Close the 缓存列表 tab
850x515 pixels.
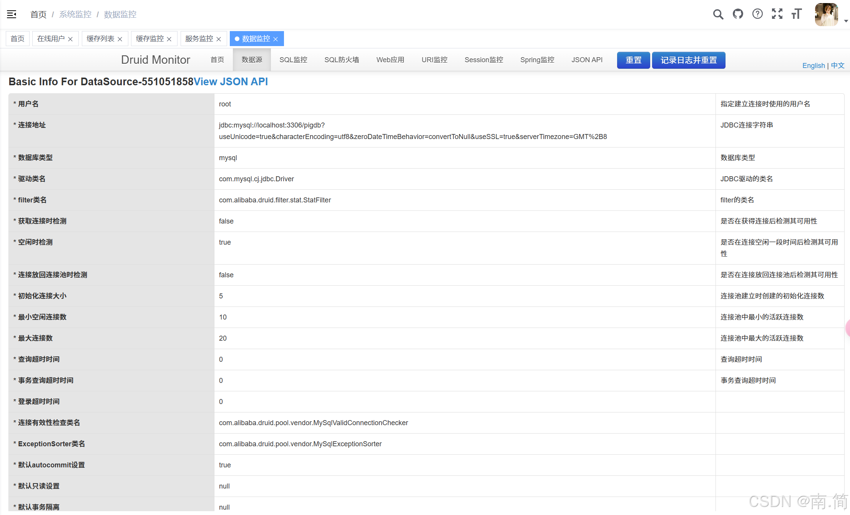pos(120,39)
